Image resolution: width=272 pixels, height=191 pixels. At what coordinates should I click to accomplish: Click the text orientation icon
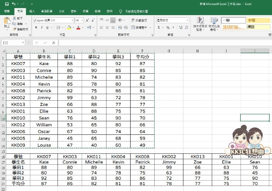click(120, 20)
